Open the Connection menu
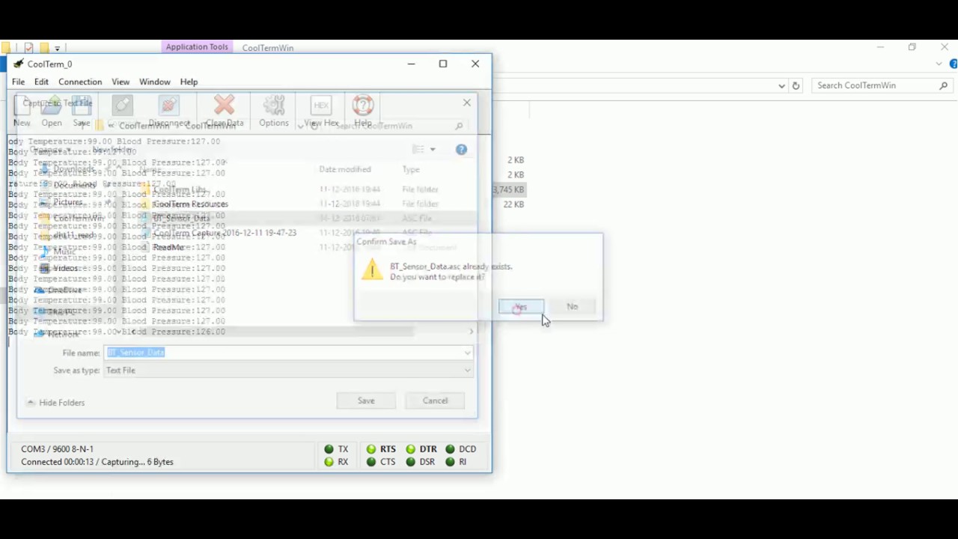This screenshot has width=958, height=539. (80, 82)
